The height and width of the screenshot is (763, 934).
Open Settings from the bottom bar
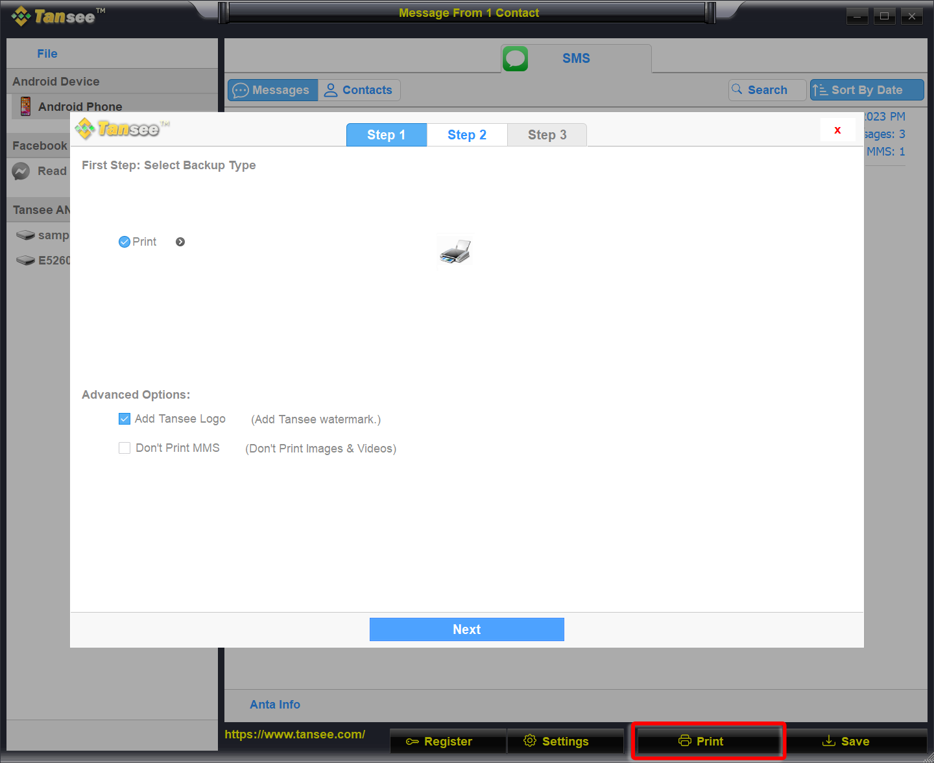coord(566,741)
